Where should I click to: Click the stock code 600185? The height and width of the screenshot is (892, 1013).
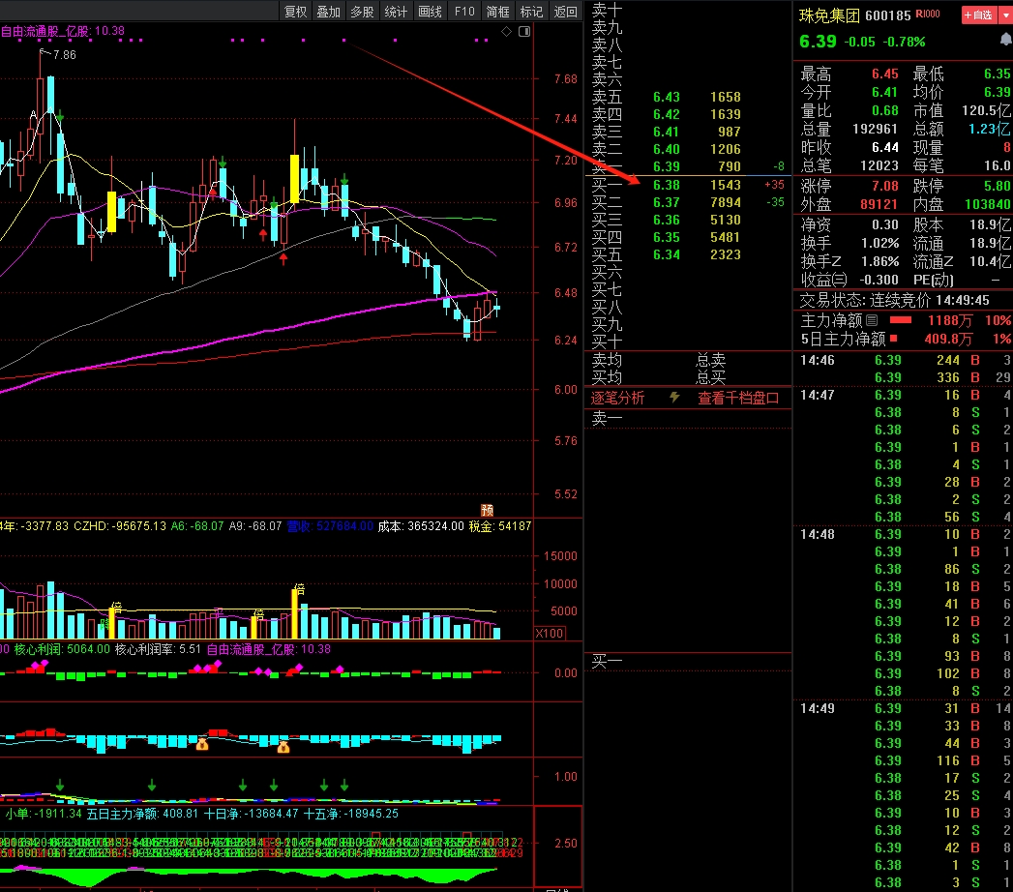tap(887, 15)
